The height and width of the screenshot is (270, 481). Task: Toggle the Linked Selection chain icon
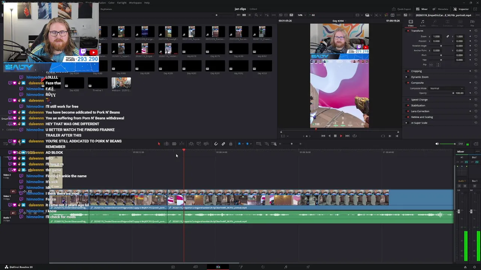coord(223,144)
